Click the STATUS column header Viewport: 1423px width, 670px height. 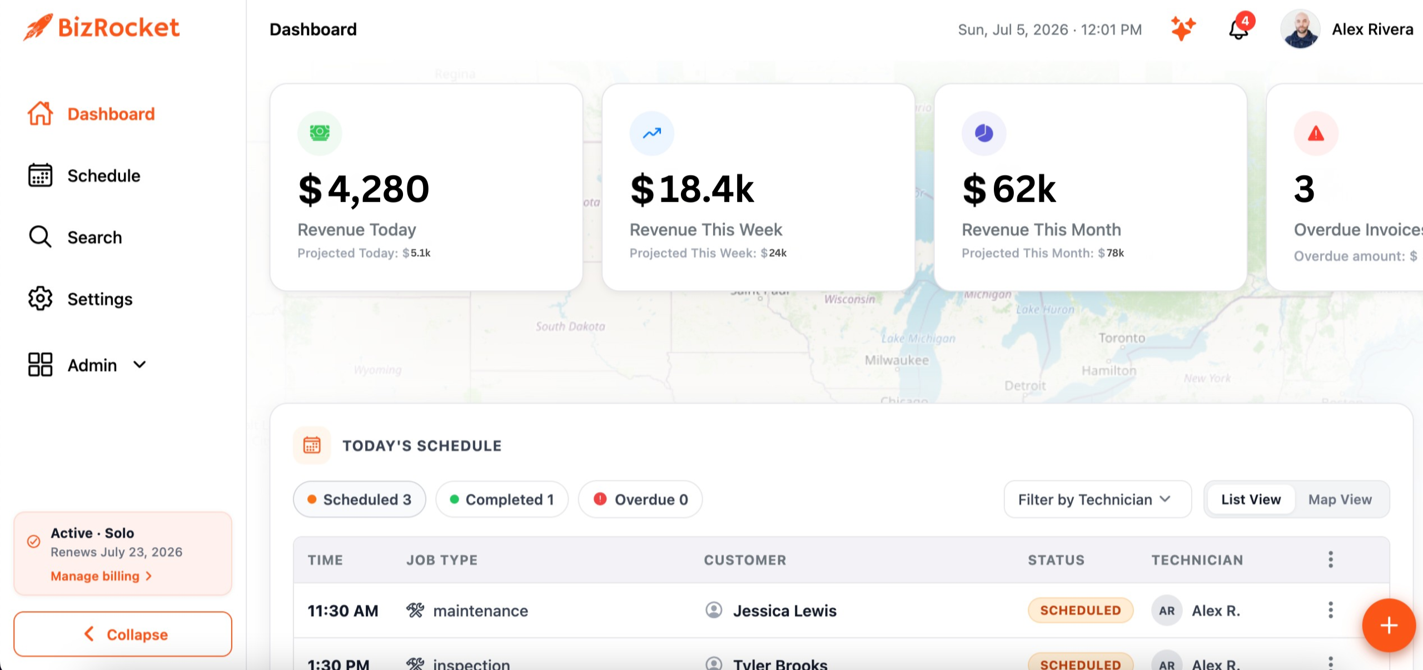tap(1056, 560)
